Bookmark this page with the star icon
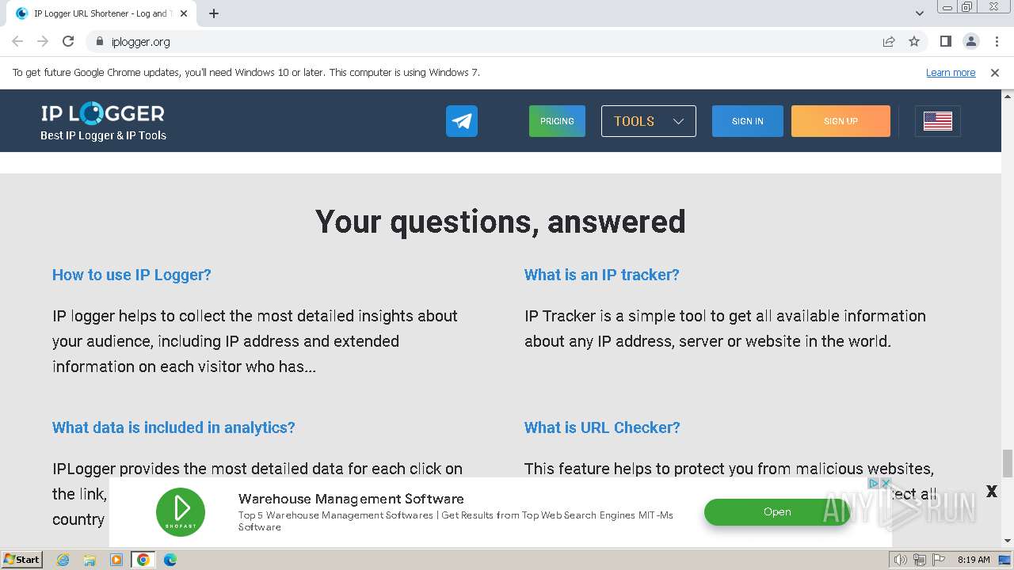Screen dimensions: 1014x570 [914, 41]
